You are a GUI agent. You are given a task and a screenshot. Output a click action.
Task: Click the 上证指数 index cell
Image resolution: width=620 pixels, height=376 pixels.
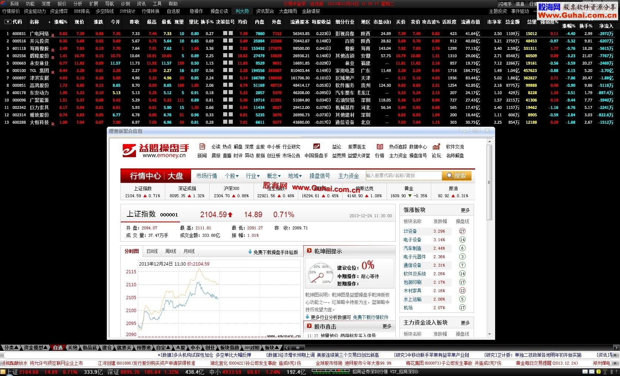click(143, 192)
